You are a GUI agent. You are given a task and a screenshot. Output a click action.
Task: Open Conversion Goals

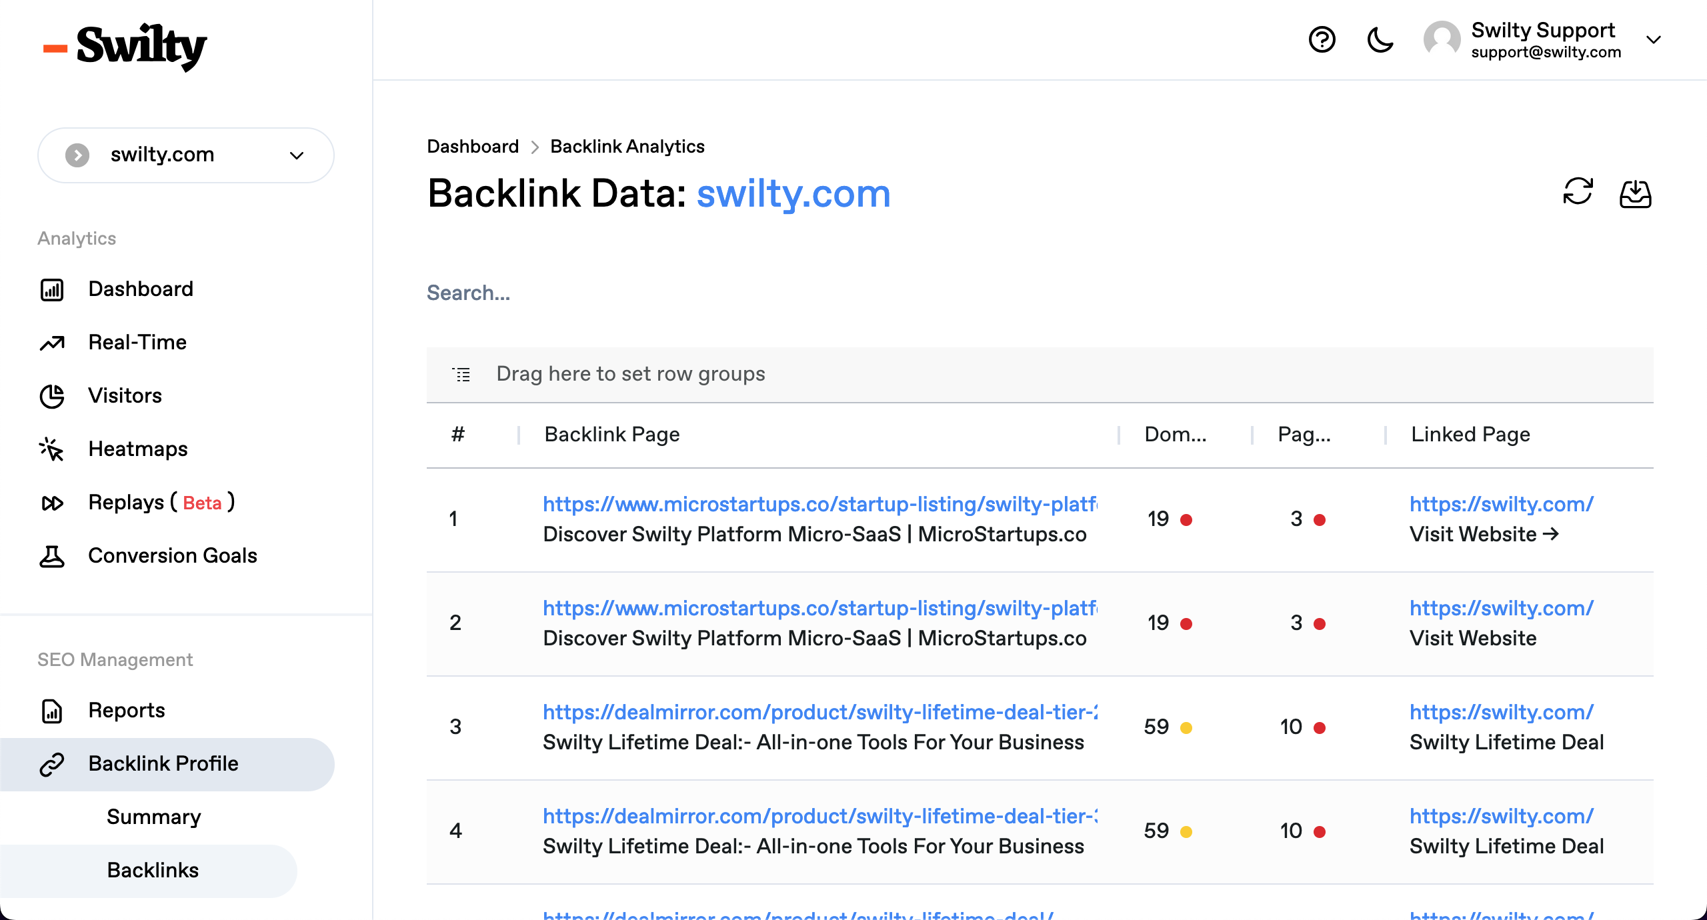point(173,555)
